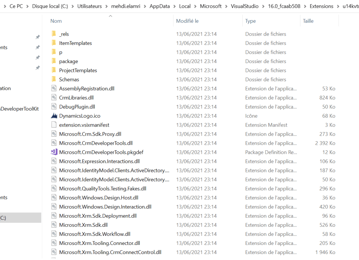359x260 pixels.
Task: Sort by Type column header
Action: 251,21
